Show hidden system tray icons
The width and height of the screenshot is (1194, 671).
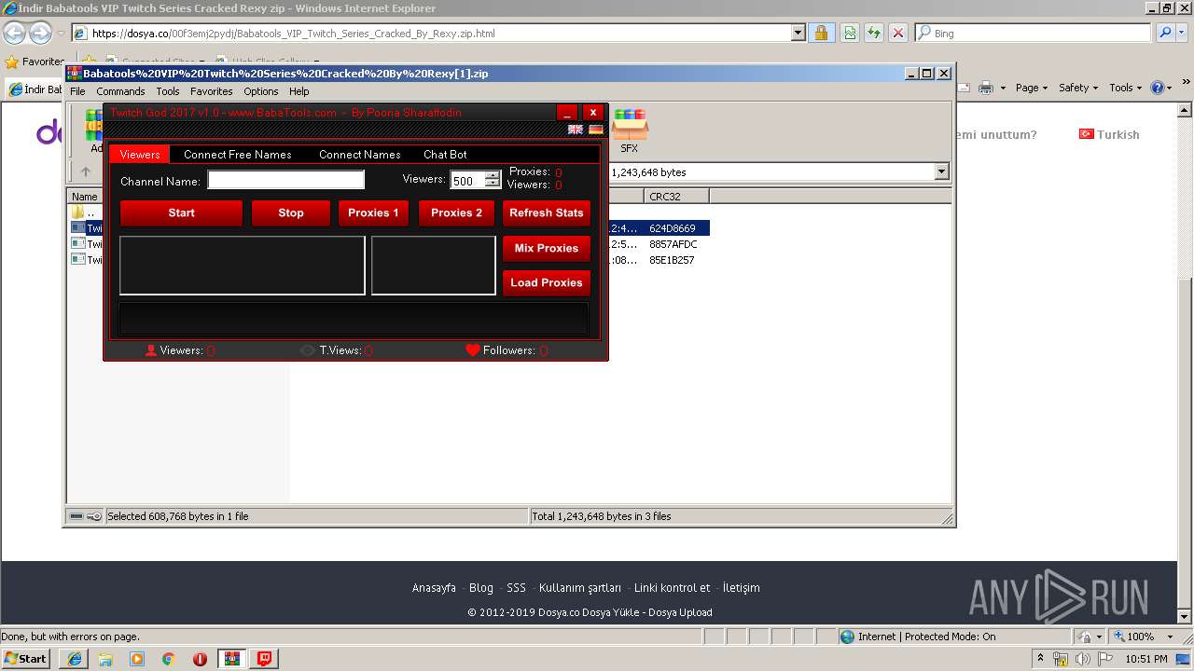pyautogui.click(x=1040, y=659)
